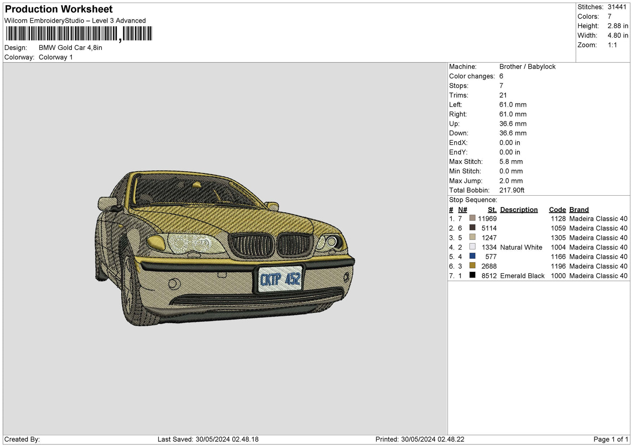633x447 pixels.
Task: Click thread code '1196'
Action: tap(558, 267)
